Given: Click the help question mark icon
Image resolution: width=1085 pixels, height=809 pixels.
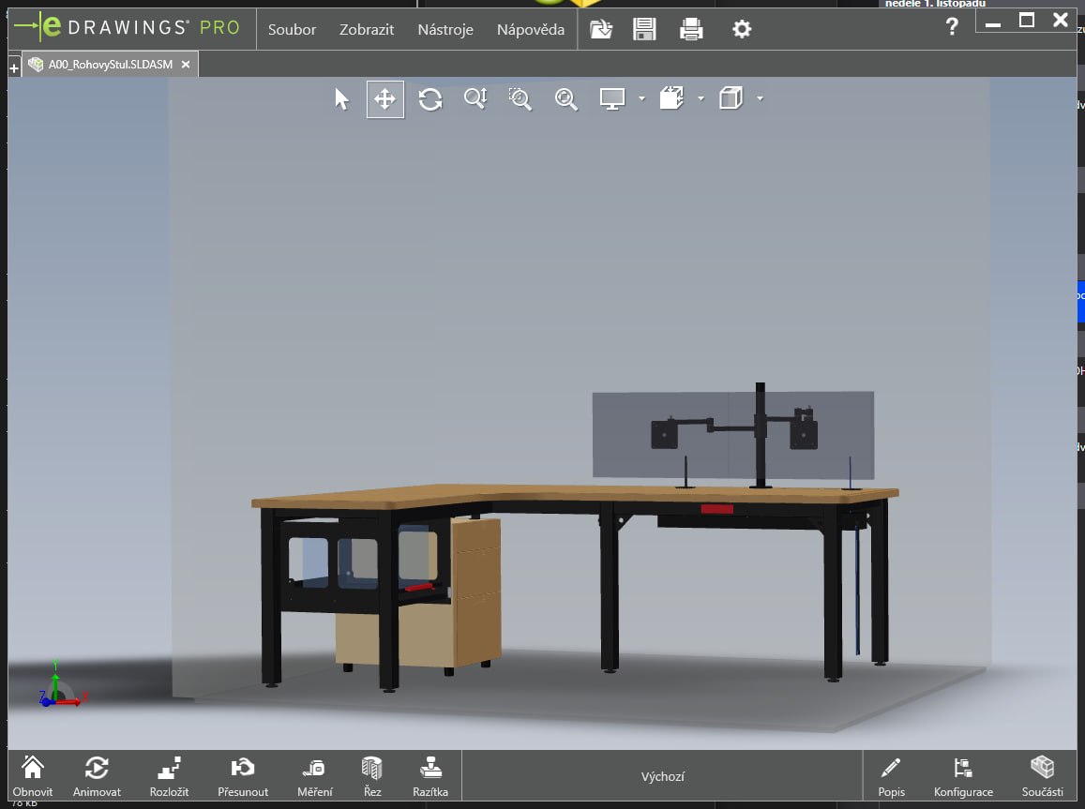Looking at the screenshot, I should (x=952, y=26).
